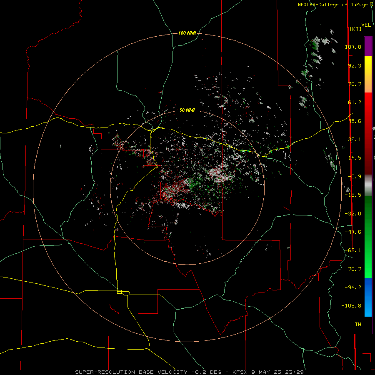This screenshot has height=375, width=375.
Task: Click the blue segment of the velocity color bar
Action: 368,297
